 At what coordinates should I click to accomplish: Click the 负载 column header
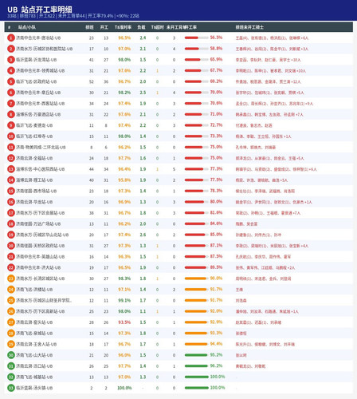[x=141, y=27]
